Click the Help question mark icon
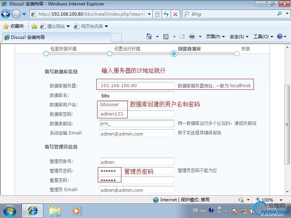The width and height of the screenshot is (291, 218). pos(279,36)
